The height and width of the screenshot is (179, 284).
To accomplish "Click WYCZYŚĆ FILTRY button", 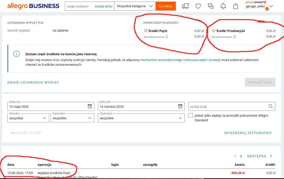I will pyautogui.click(x=26, y=133).
